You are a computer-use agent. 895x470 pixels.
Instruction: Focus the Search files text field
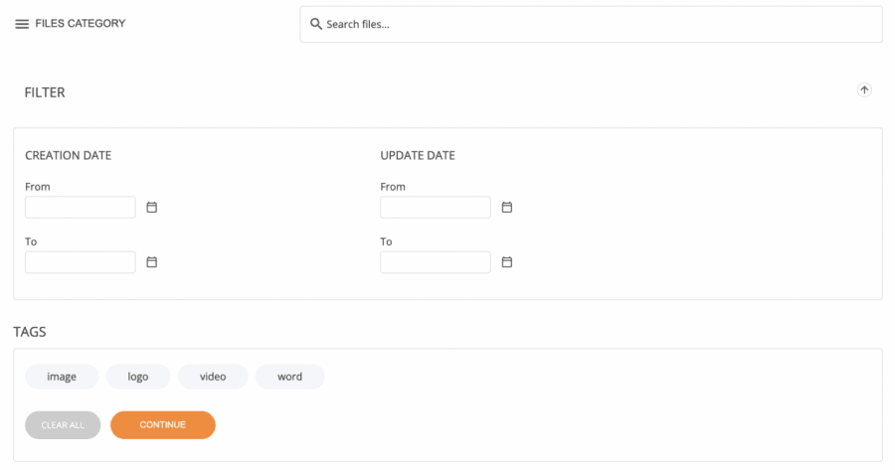[597, 24]
